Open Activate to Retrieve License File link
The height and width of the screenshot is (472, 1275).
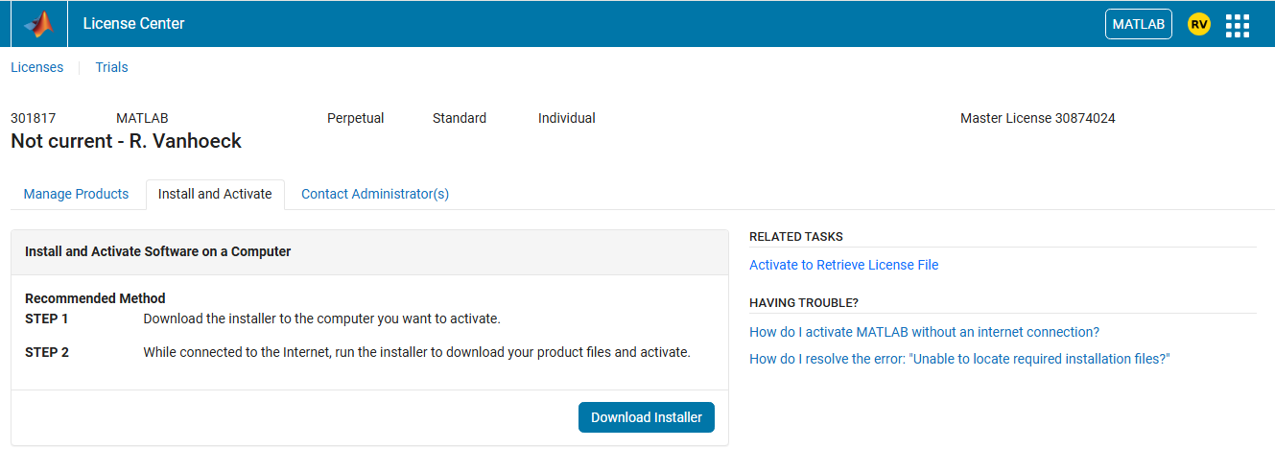[x=843, y=265]
